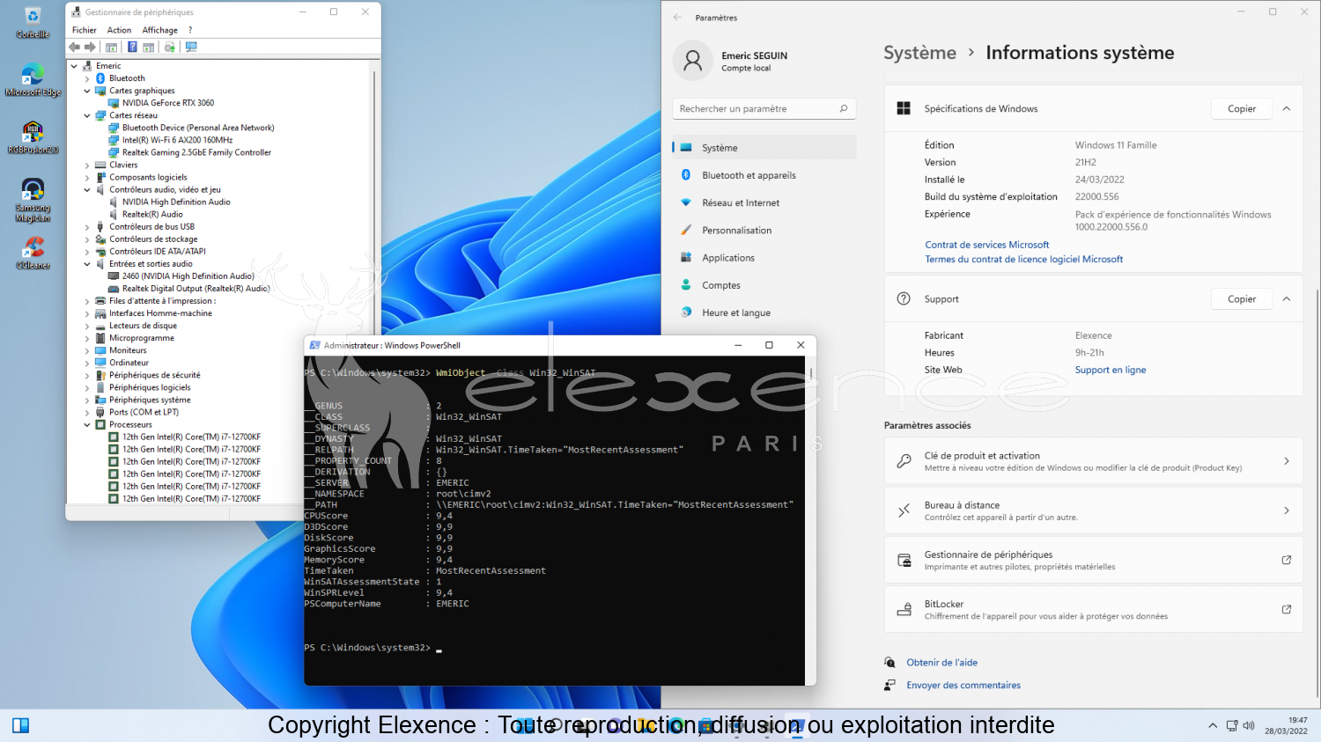Open Contrat de services Microsoft link

point(986,245)
